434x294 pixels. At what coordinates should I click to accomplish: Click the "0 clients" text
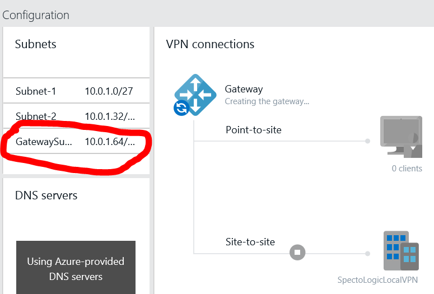click(x=407, y=168)
